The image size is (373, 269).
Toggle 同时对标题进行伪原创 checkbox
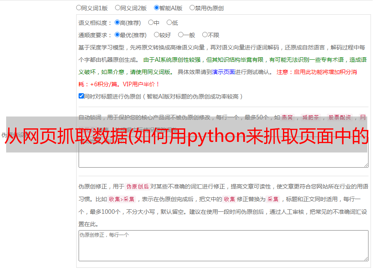click(81, 96)
